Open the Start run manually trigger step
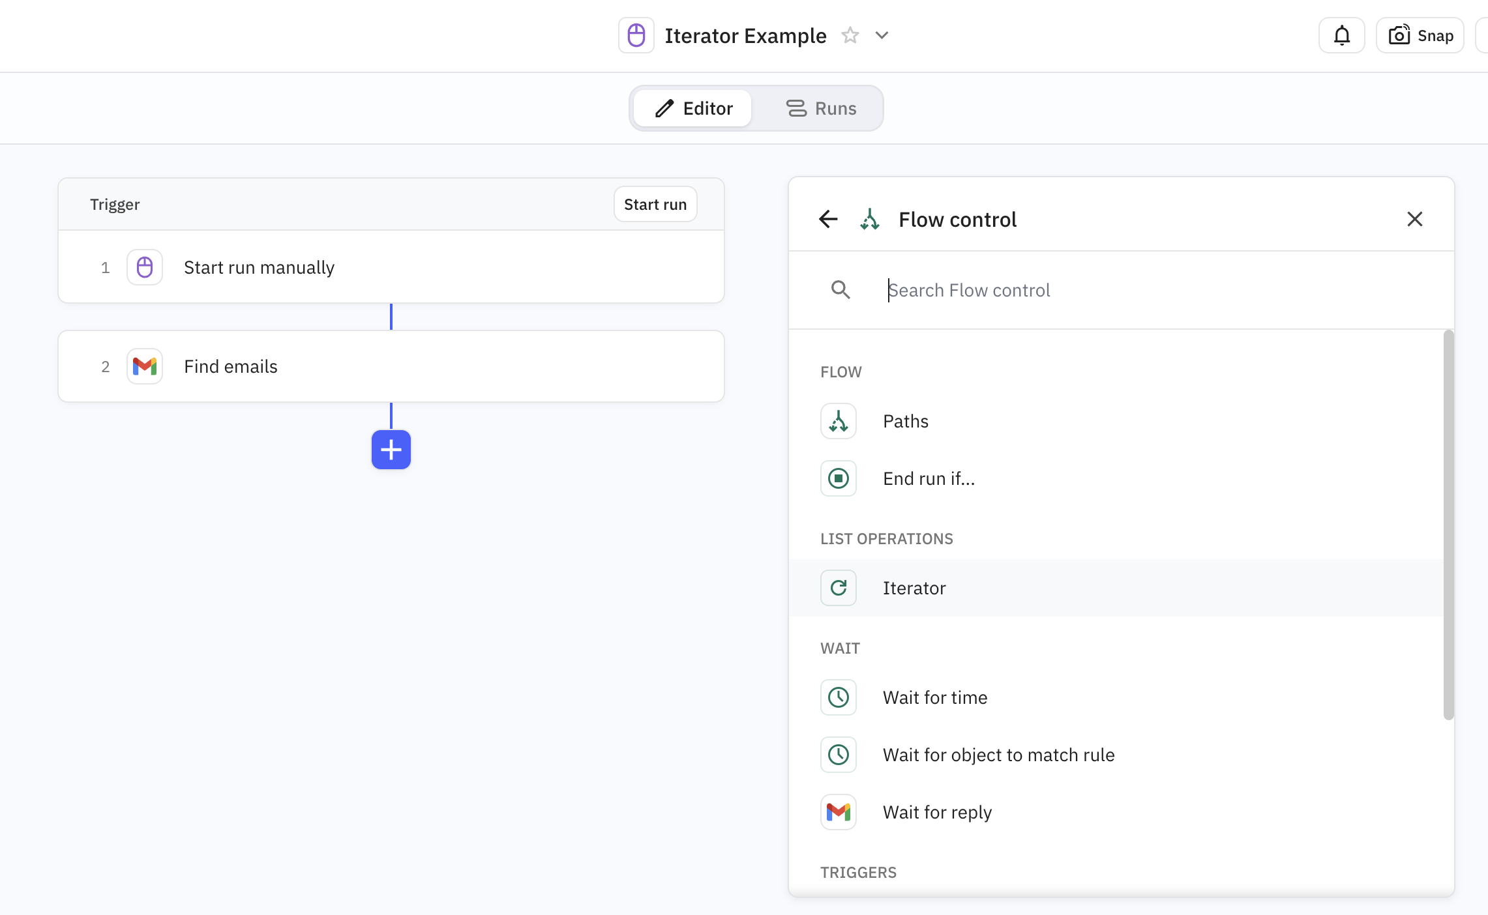This screenshot has height=915, width=1488. pos(391,267)
